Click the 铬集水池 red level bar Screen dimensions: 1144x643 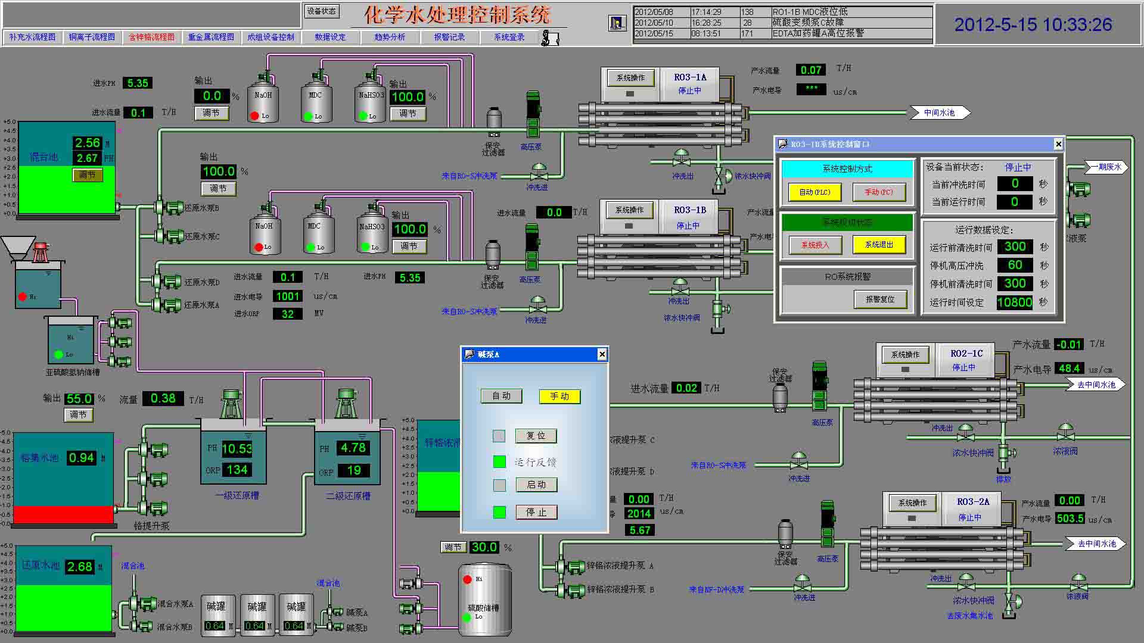coord(64,514)
